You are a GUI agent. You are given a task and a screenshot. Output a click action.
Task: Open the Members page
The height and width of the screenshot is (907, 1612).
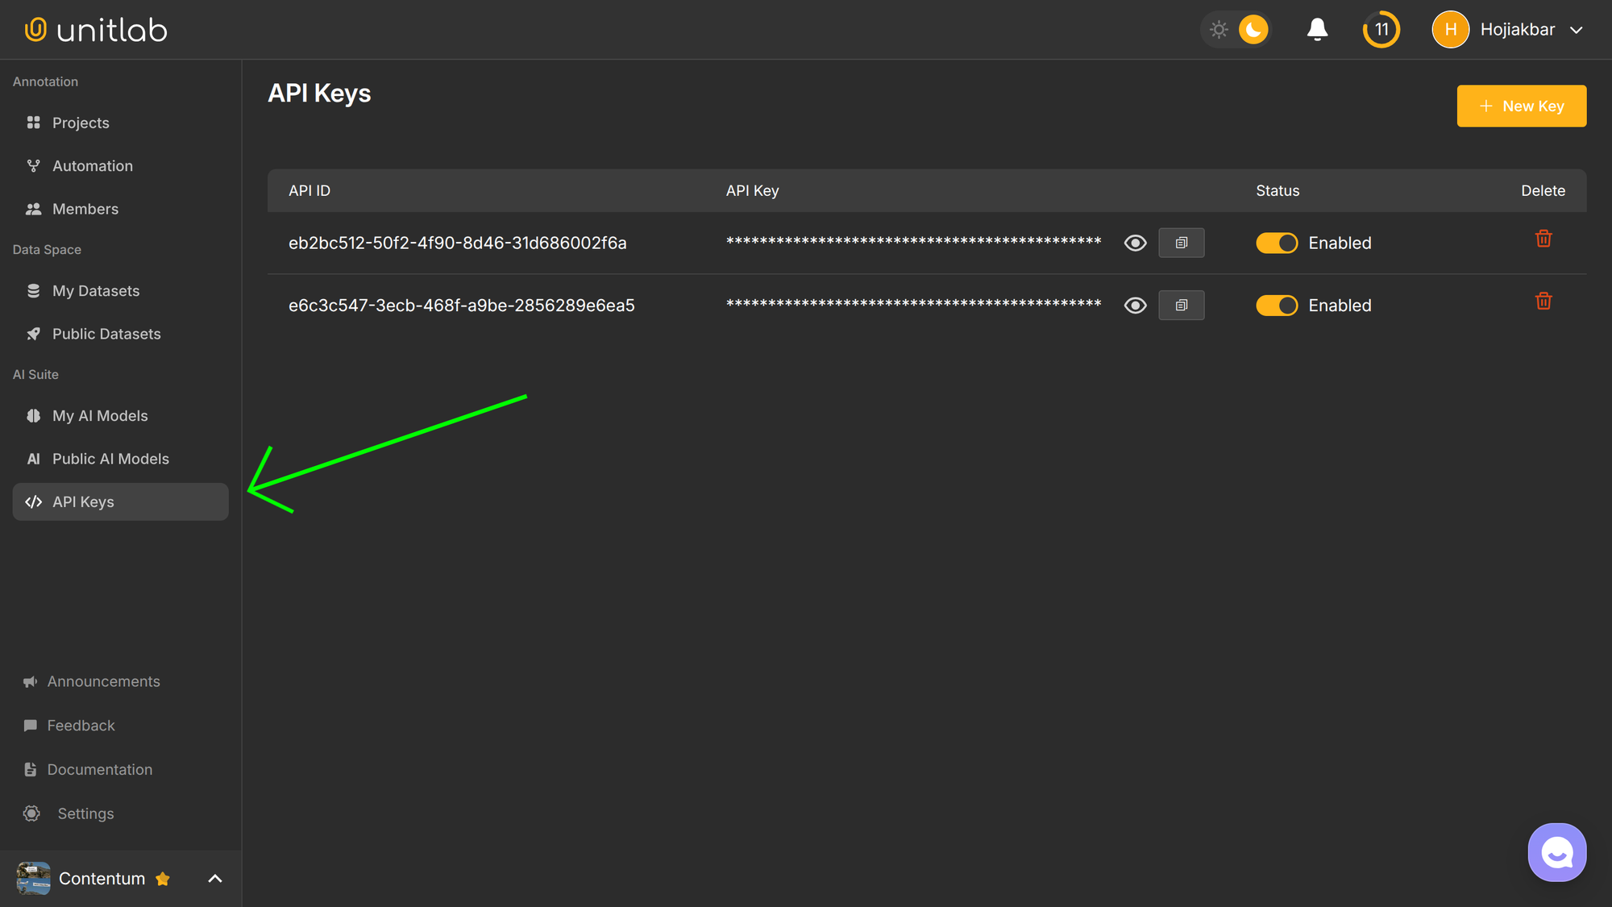point(85,209)
